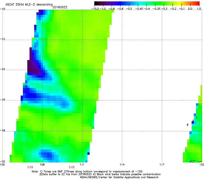Viewport: 204px width, 179px height.
Task: Click the "105" longitude axis label
Action: (2, 165)
